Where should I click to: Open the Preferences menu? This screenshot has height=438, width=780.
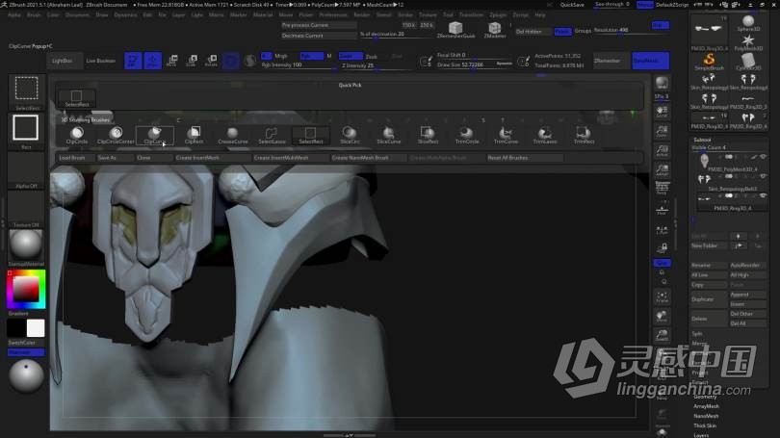[333, 15]
